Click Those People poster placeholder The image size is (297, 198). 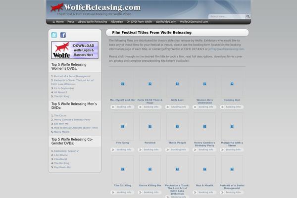coord(177,126)
